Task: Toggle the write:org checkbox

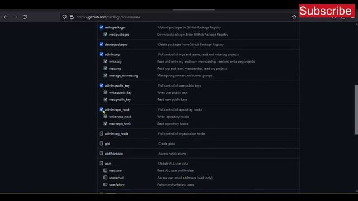Action: click(x=106, y=61)
